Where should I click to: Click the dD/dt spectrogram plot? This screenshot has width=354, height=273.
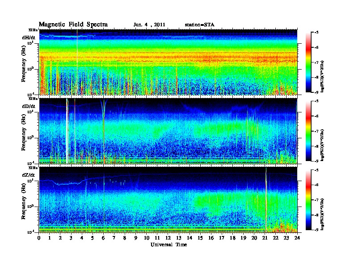click(x=168, y=131)
